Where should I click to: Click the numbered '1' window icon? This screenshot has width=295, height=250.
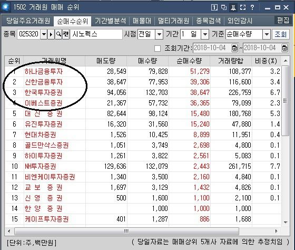(x=214, y=7)
